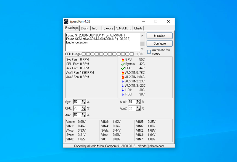Click the Sys speed percentage field
Screen dimensions: 237x162
pos(77,102)
